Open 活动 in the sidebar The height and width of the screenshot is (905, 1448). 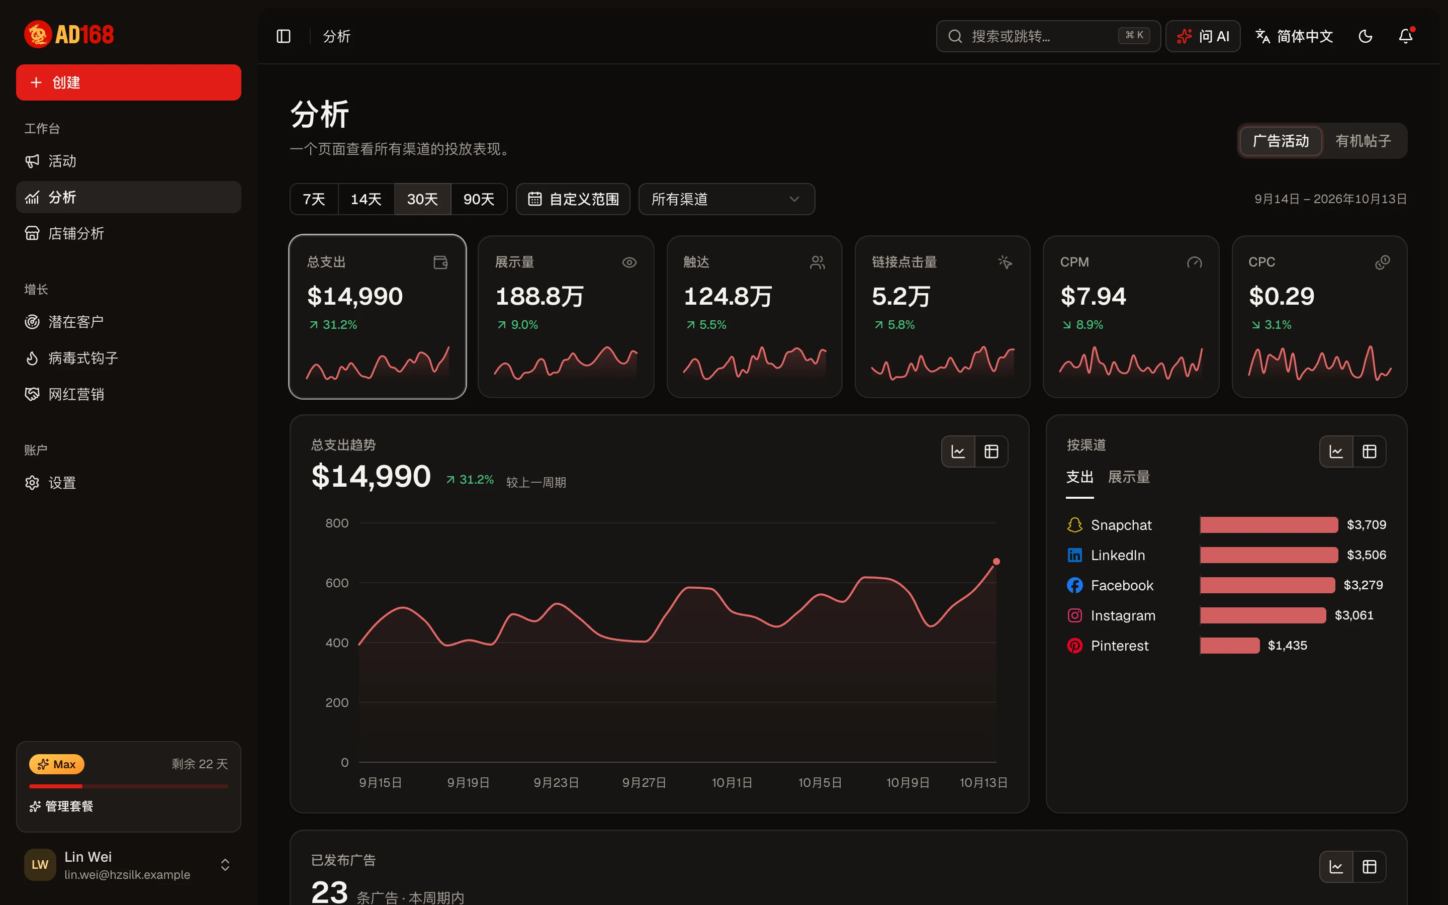(129, 161)
